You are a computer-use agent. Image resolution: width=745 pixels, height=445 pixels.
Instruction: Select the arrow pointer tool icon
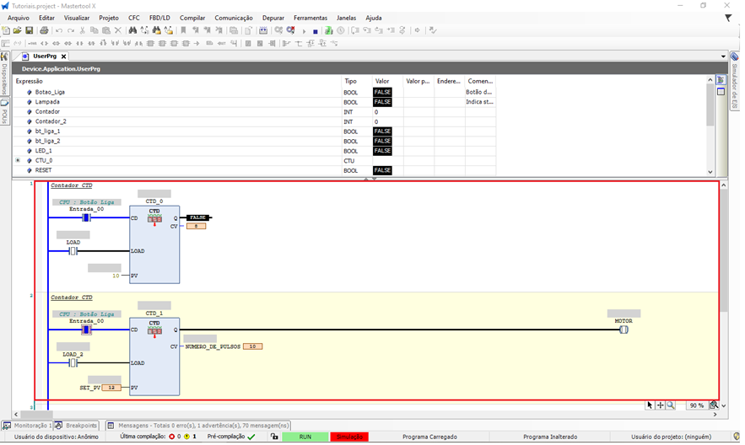point(650,405)
